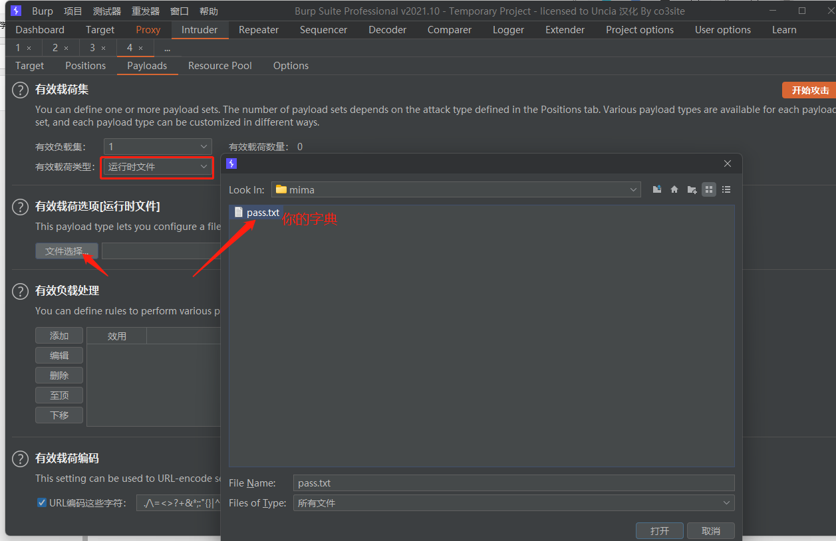This screenshot has height=541, width=836.
Task: Open help for 有效载荷编码 section
Action: click(21, 459)
